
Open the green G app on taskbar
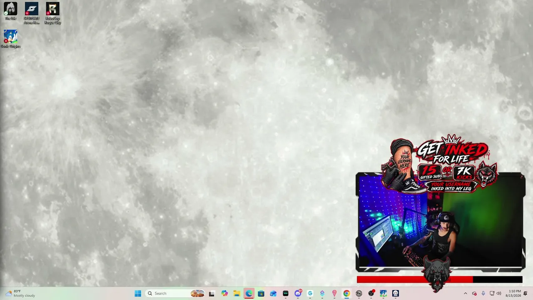tap(310, 293)
